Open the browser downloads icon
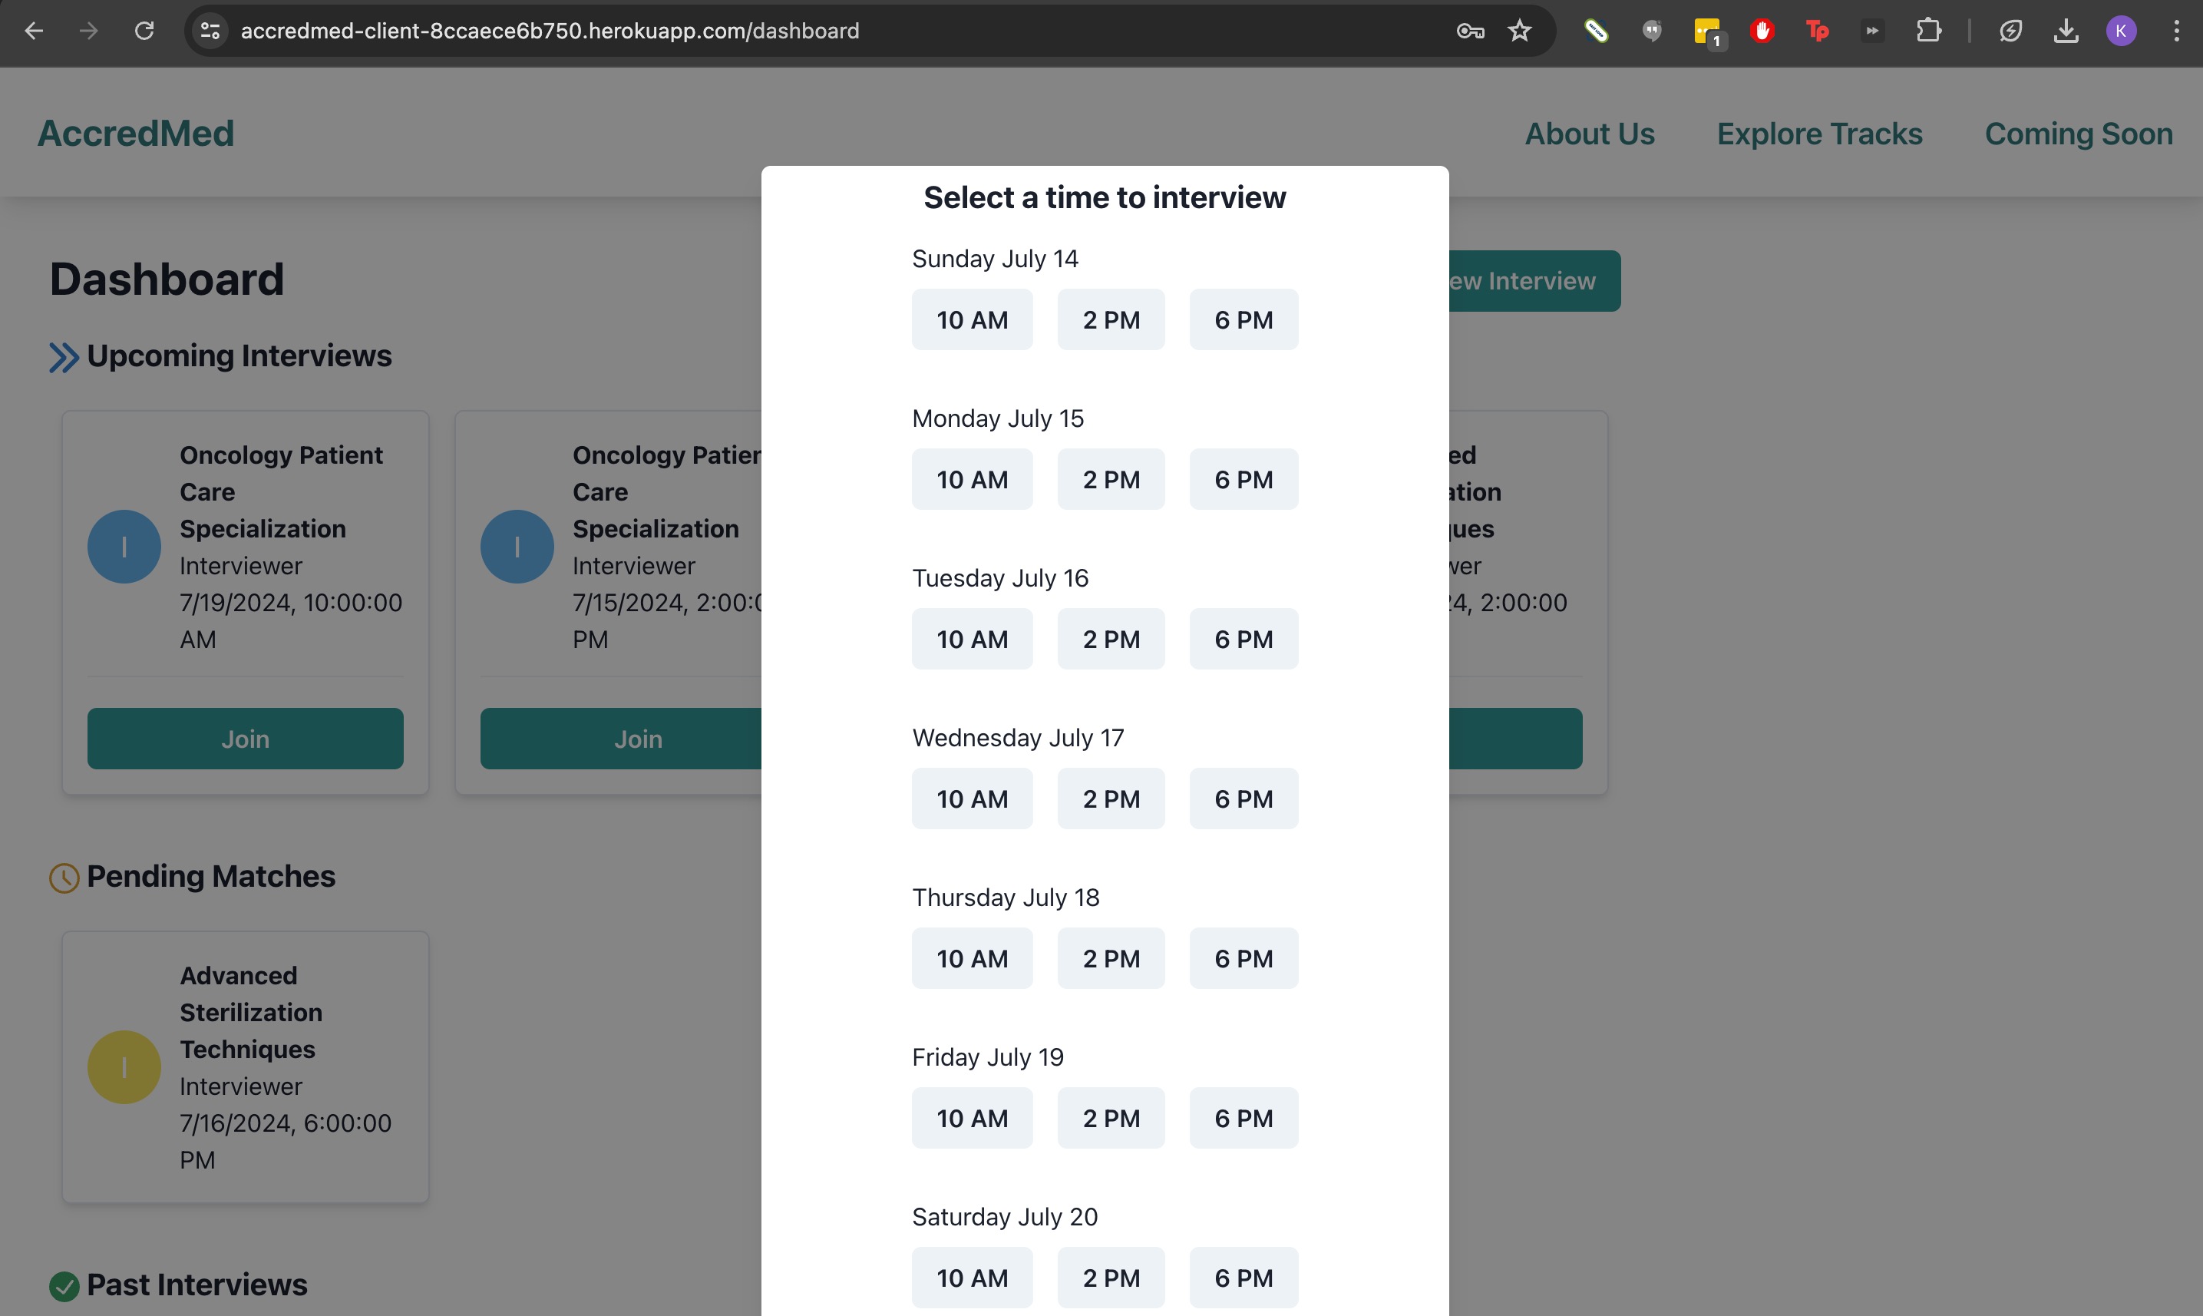This screenshot has height=1316, width=2203. (x=2066, y=31)
